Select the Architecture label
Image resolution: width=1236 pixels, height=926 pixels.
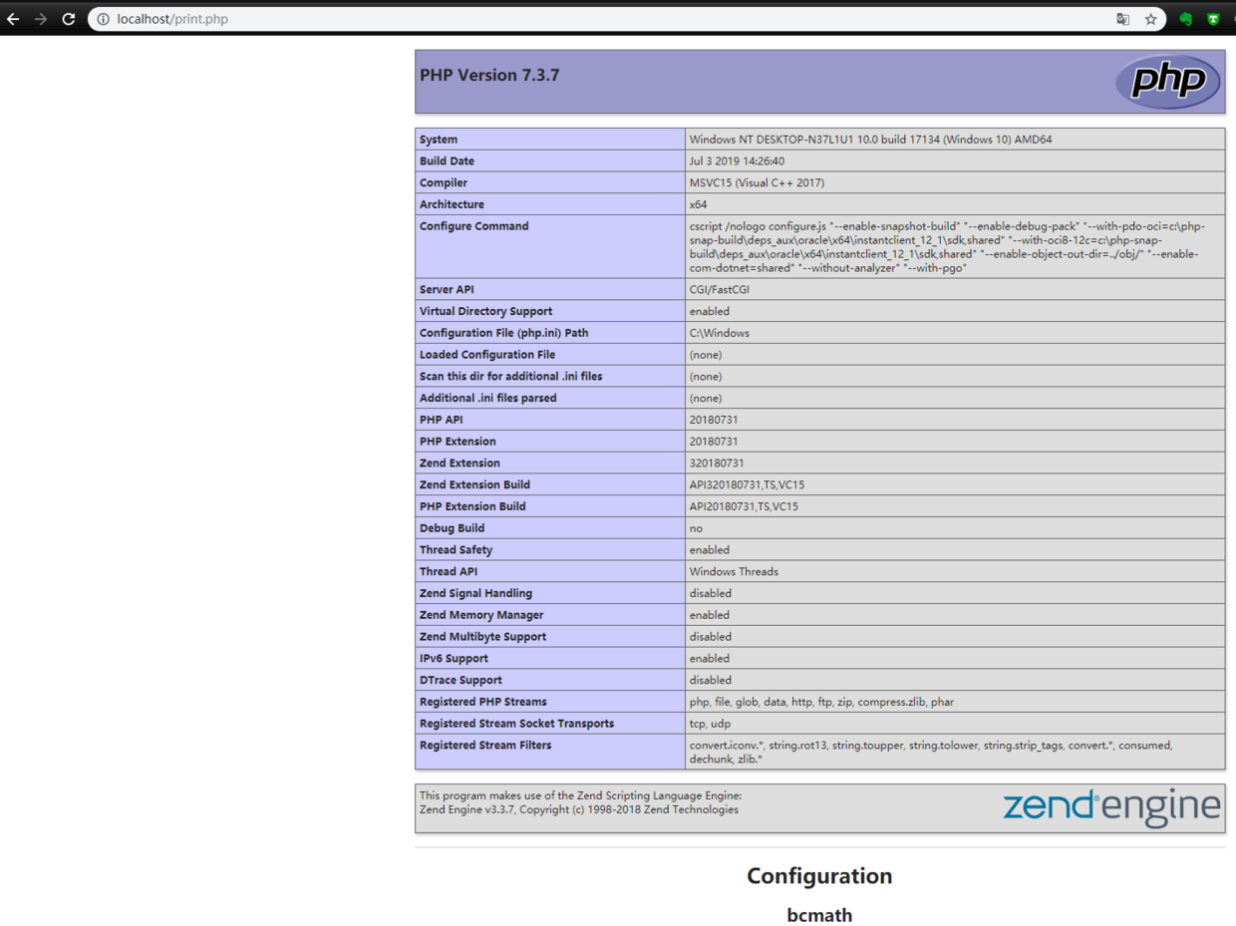(x=453, y=204)
